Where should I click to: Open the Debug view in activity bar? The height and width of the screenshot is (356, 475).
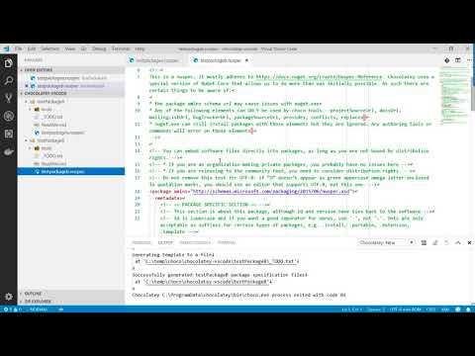9,116
